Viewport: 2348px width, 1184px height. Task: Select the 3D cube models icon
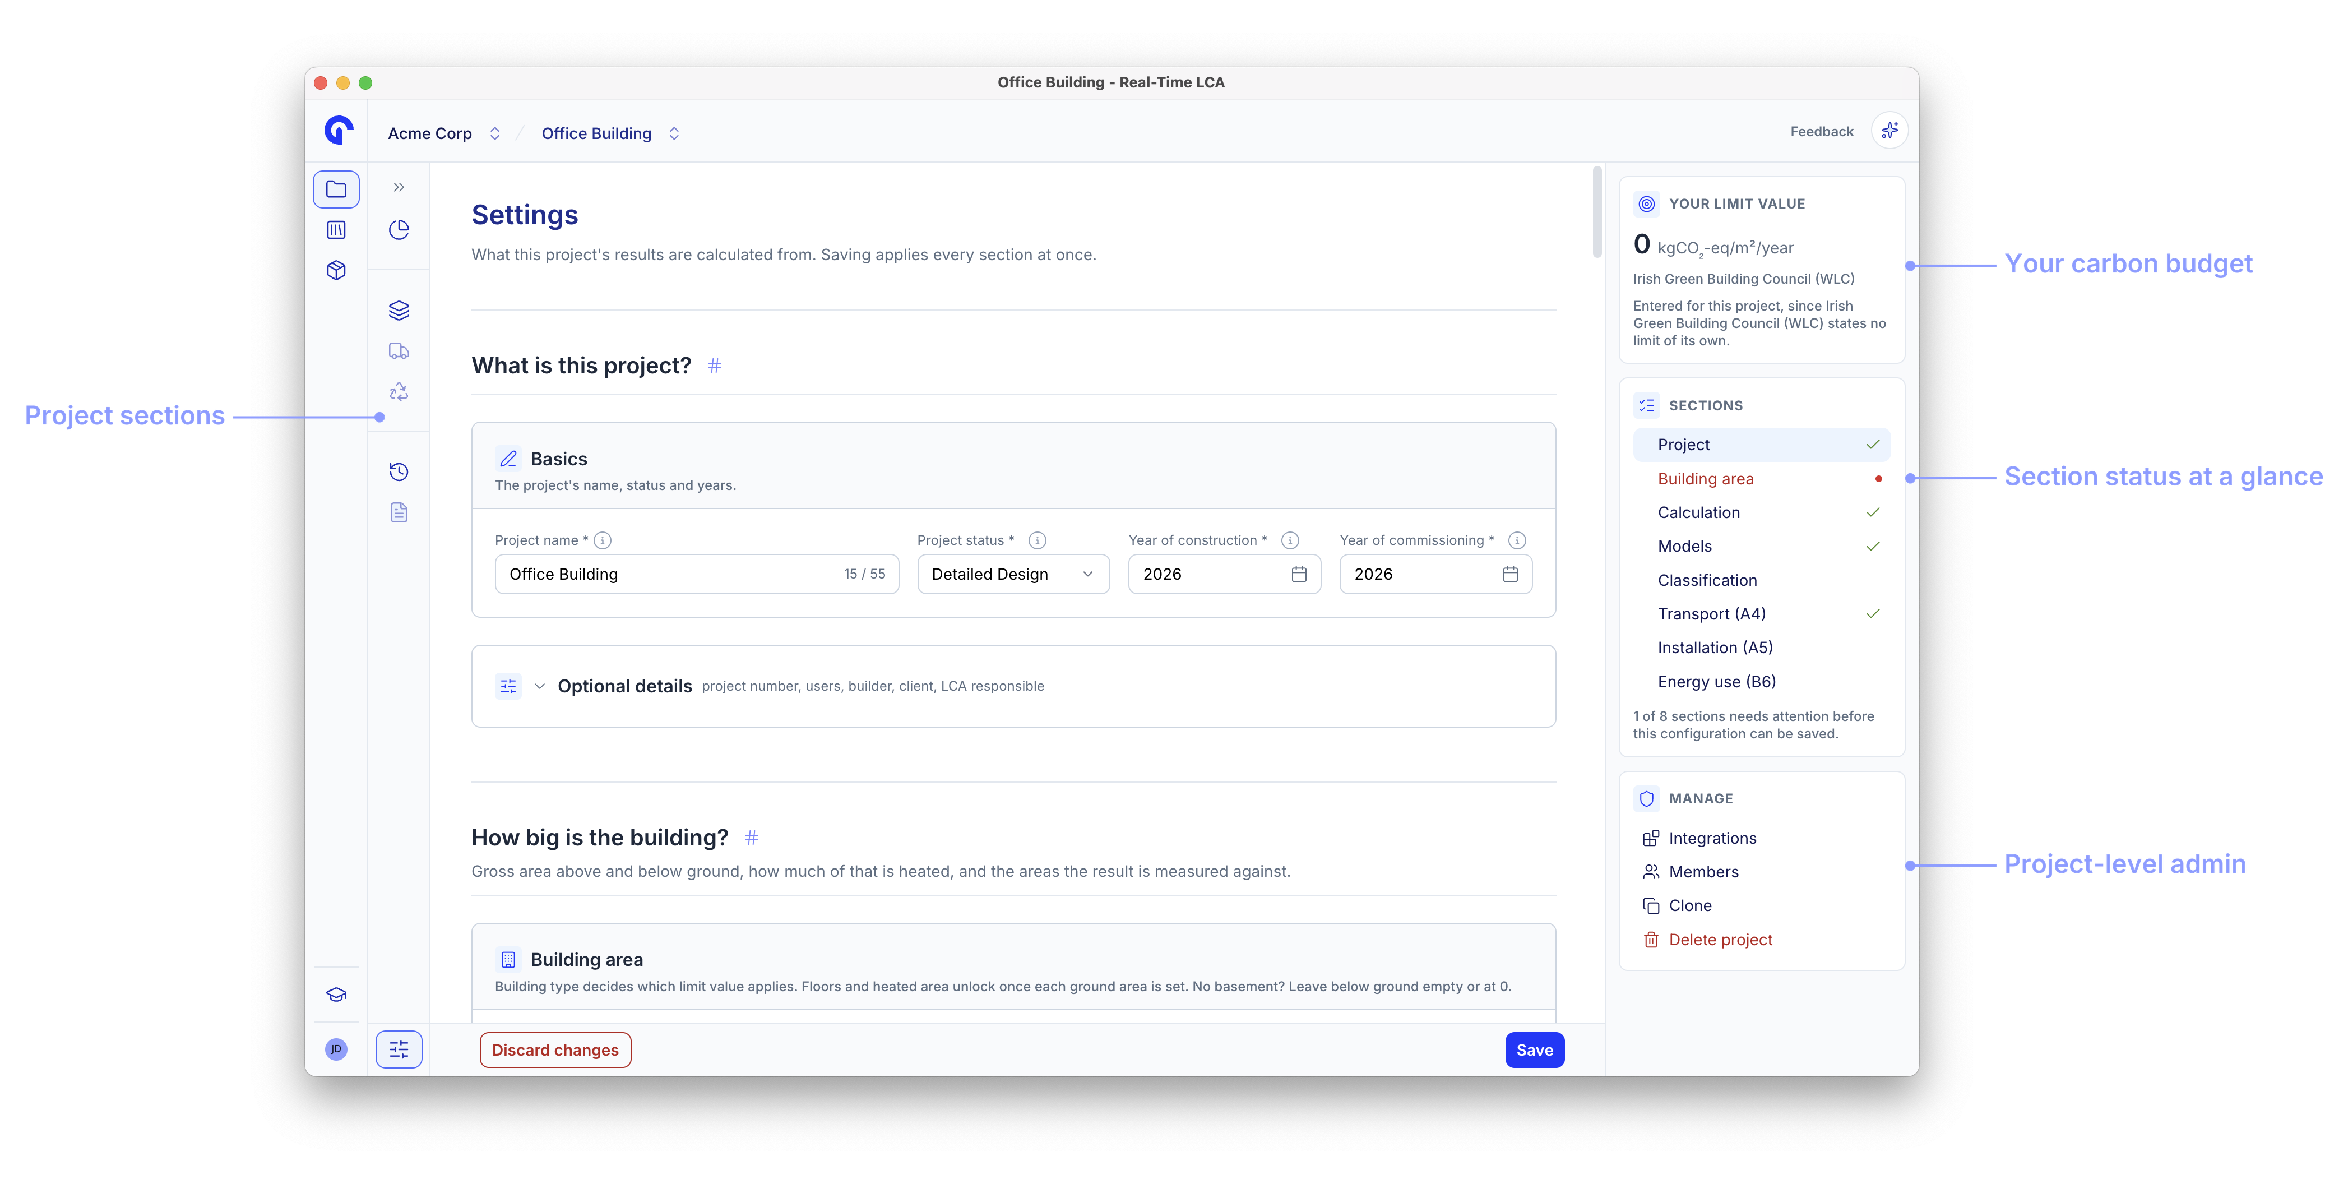pyautogui.click(x=335, y=271)
